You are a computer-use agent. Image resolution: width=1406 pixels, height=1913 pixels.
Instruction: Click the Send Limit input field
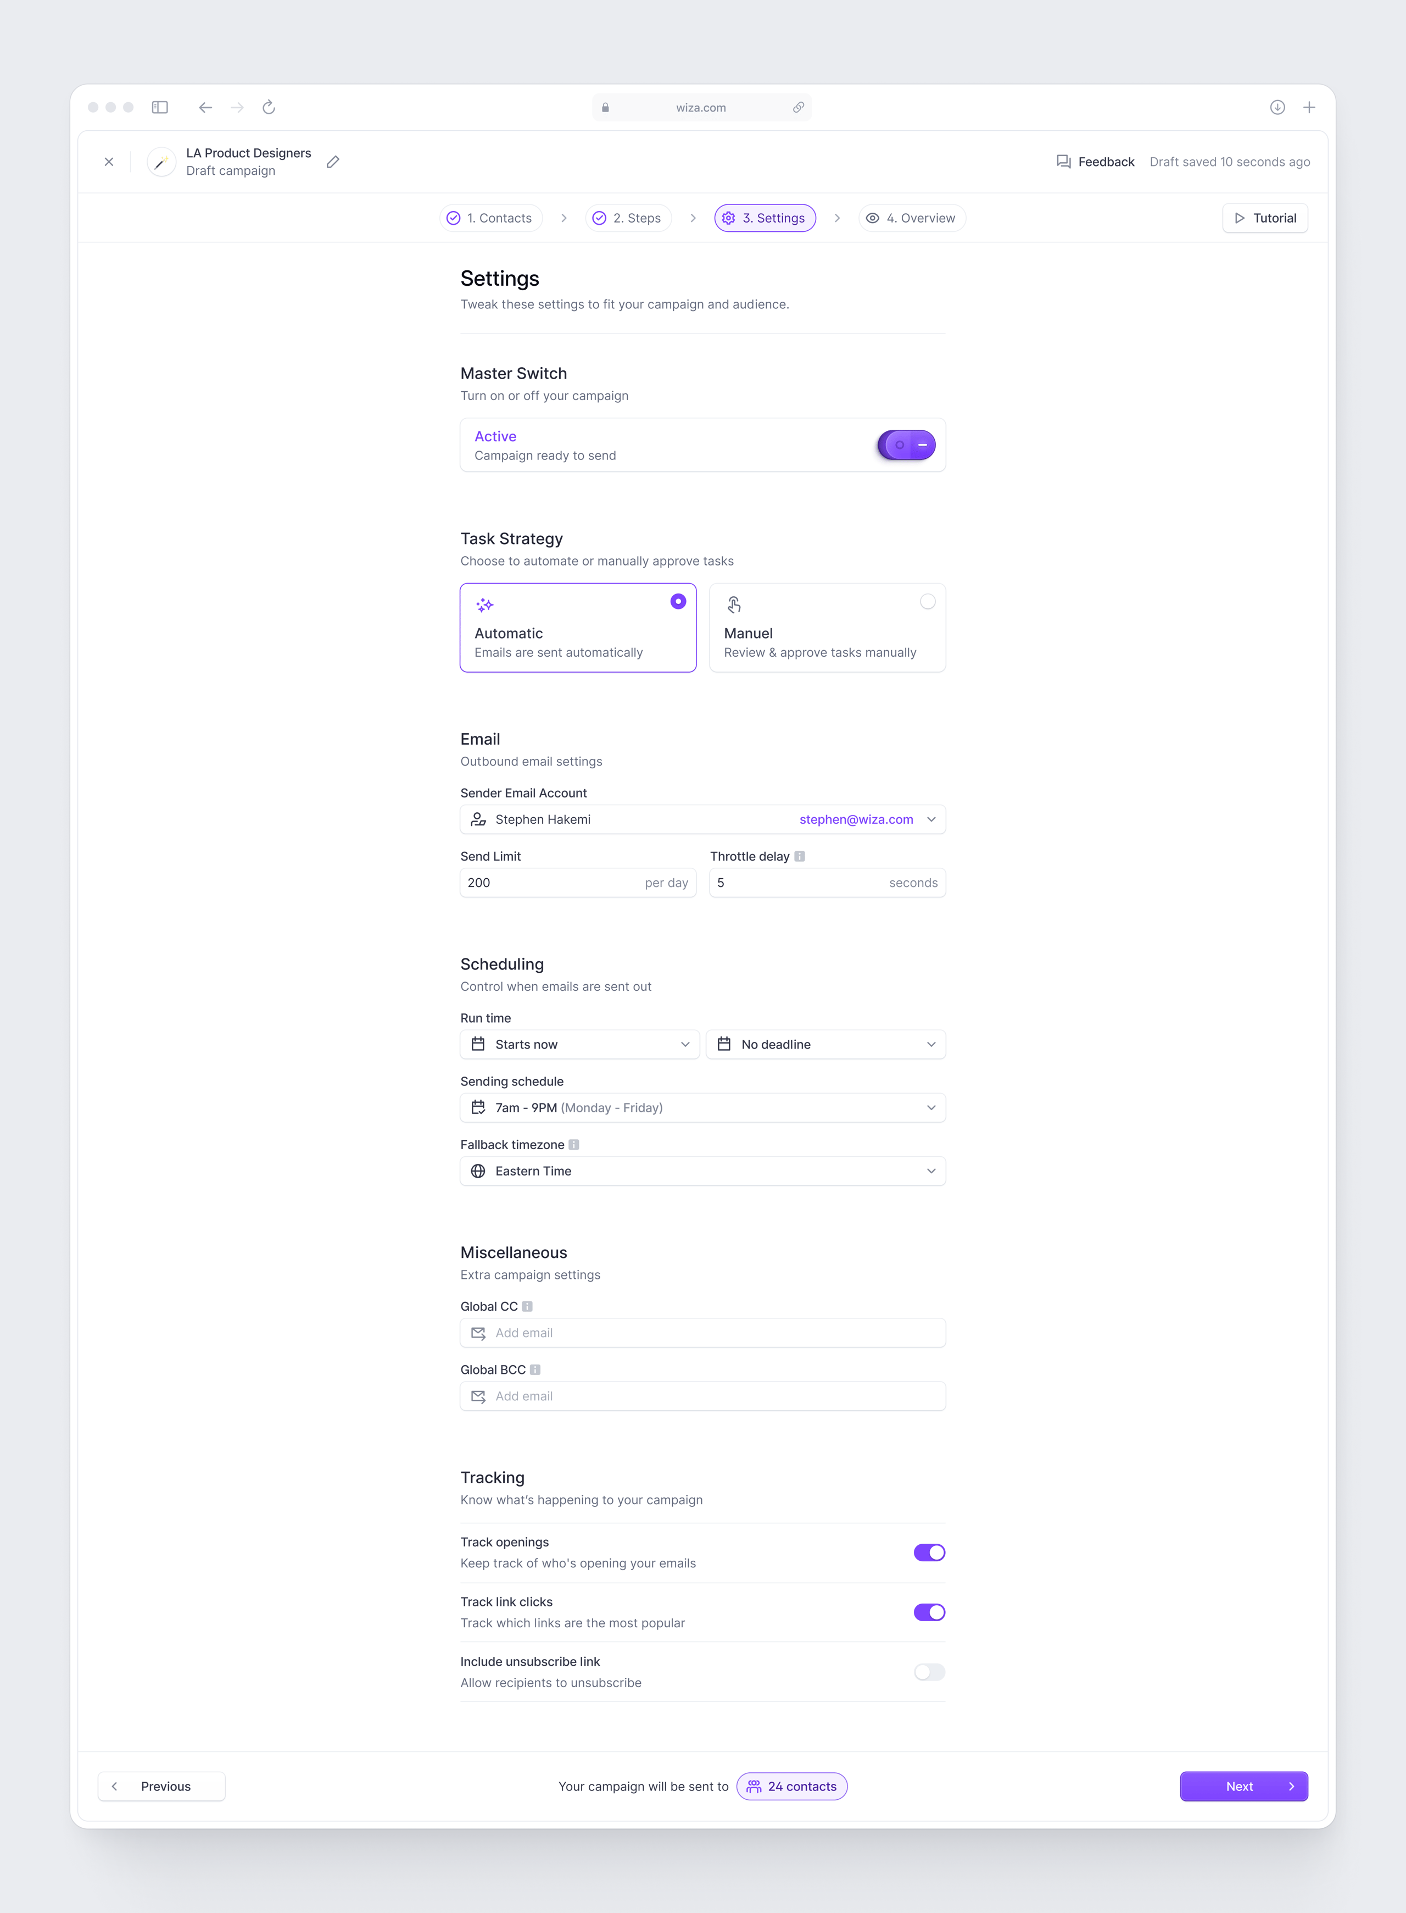578,883
